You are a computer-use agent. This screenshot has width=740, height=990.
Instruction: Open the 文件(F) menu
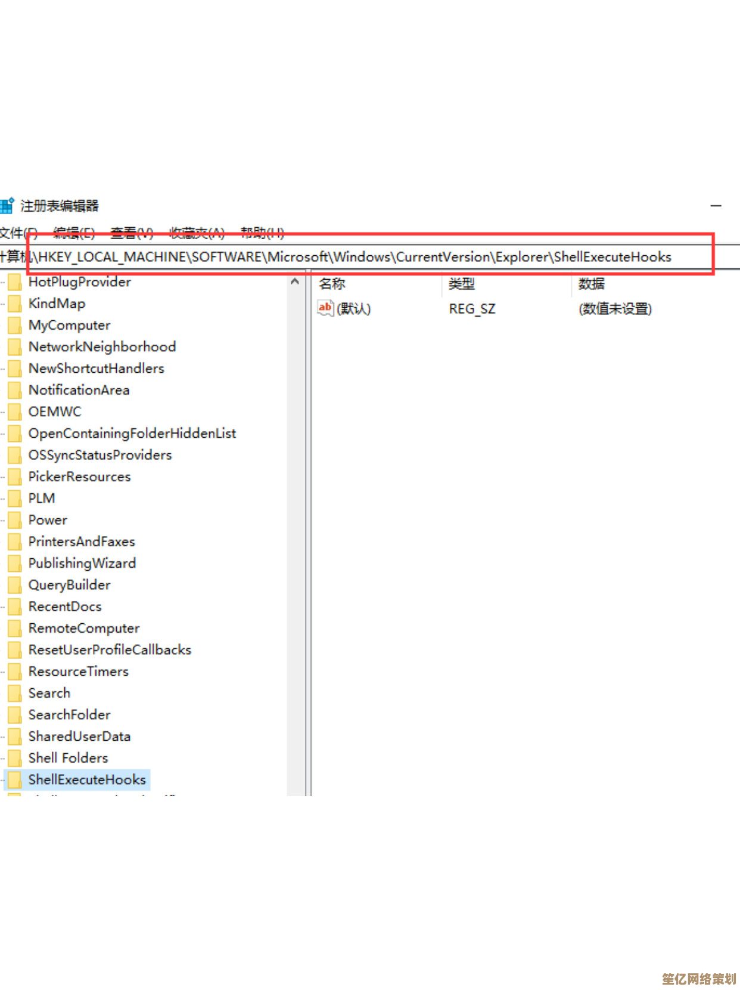[18, 233]
